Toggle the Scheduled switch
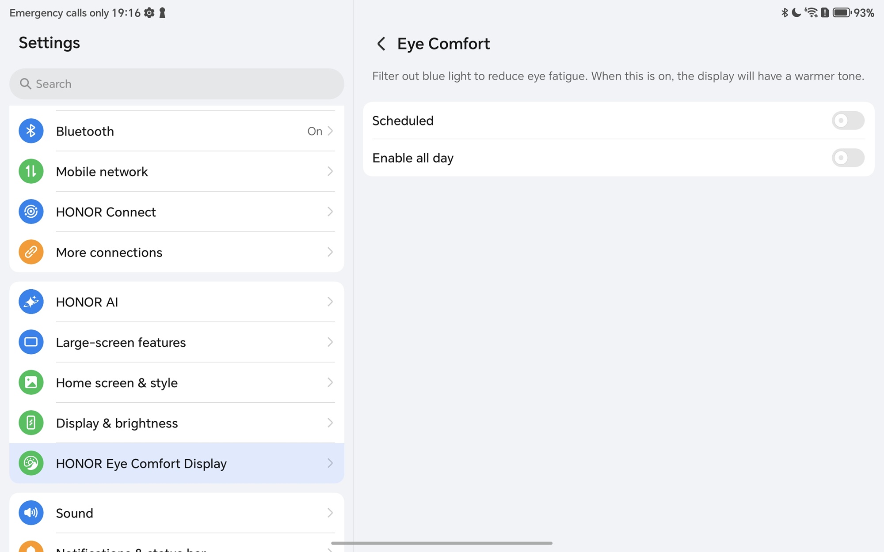Image resolution: width=884 pixels, height=552 pixels. pos(847,121)
